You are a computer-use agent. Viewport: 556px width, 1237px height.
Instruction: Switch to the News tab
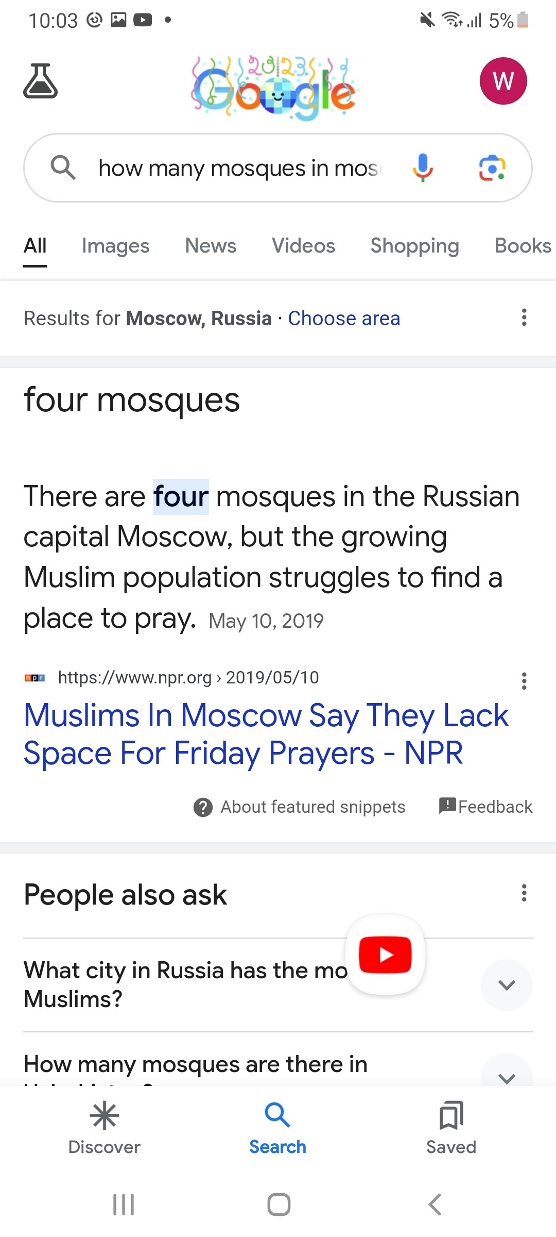click(x=211, y=246)
